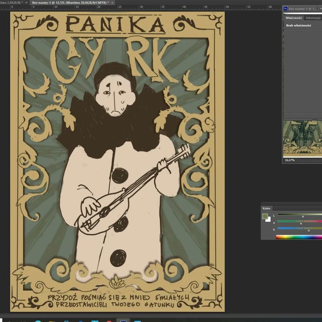This screenshot has height=322, width=322.
Task: Click the b channel slider handle
Action: [x=308, y=231]
